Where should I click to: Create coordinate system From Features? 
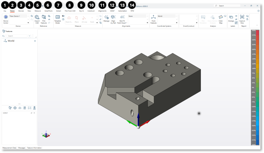153,19
